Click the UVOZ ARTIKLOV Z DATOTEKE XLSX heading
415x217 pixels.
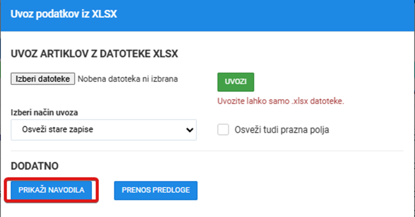[x=94, y=54]
